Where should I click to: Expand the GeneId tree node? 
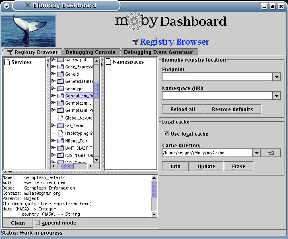click(53, 74)
